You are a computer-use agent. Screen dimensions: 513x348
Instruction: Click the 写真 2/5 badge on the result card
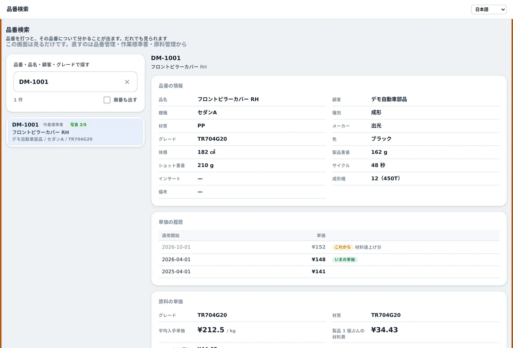coord(78,125)
